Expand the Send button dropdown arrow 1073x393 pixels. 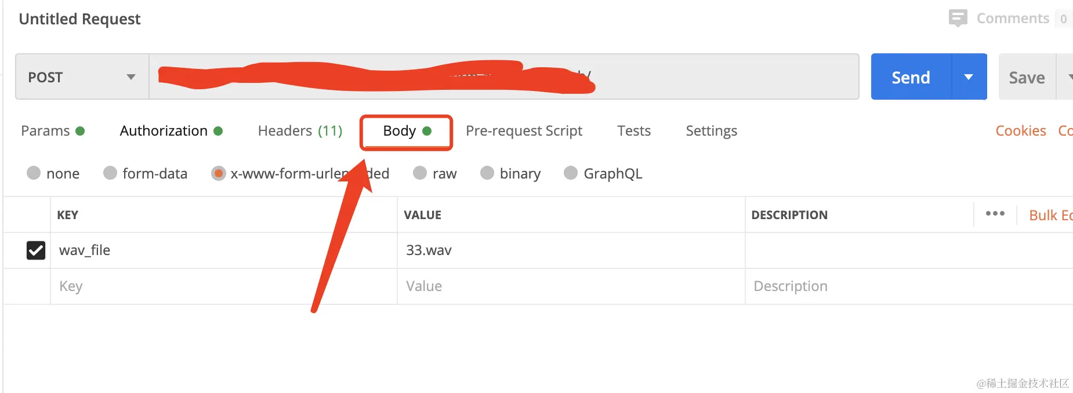tap(969, 77)
